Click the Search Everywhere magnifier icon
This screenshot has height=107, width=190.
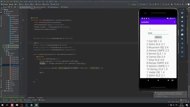click(x=186, y=4)
